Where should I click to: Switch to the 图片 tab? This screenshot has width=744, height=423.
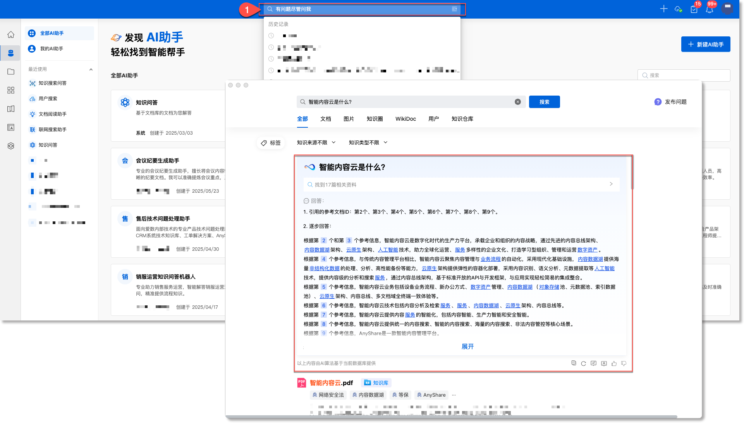(x=349, y=119)
